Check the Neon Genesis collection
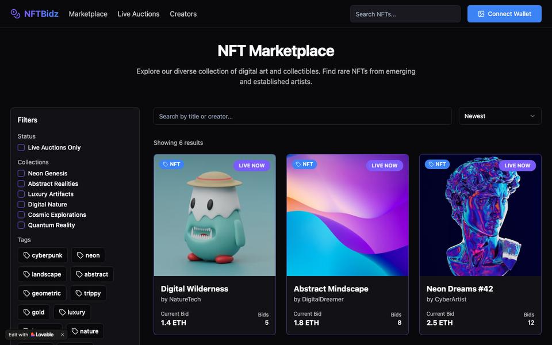552x345 pixels. (21, 173)
